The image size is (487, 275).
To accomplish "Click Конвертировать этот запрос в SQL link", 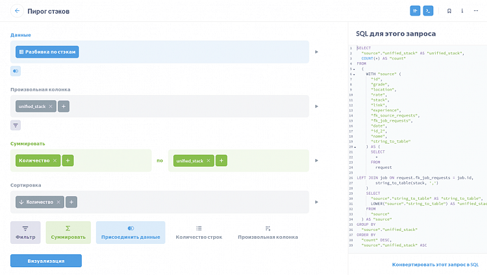I will pos(435,265).
